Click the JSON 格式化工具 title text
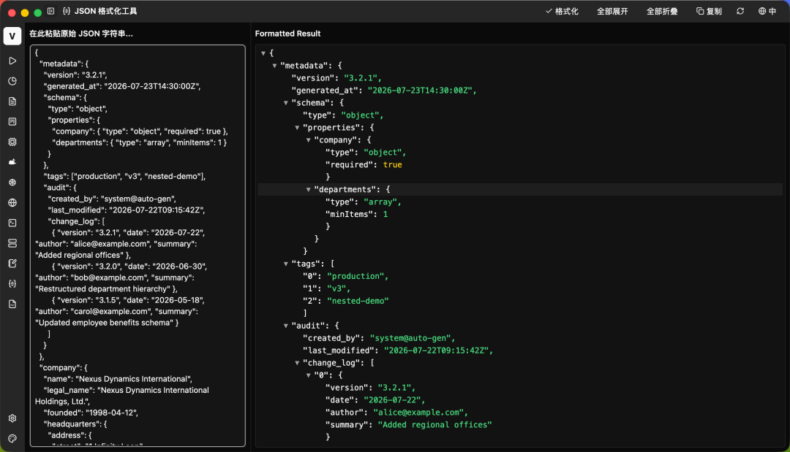 point(106,11)
